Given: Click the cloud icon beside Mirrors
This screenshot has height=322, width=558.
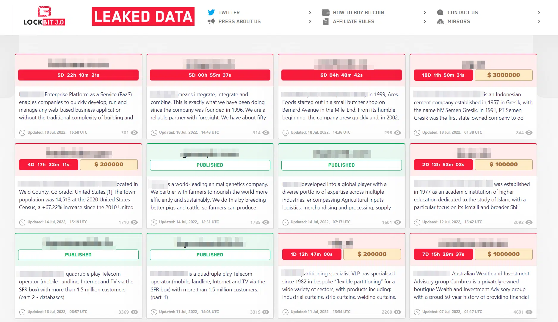Looking at the screenshot, I should pyautogui.click(x=440, y=21).
